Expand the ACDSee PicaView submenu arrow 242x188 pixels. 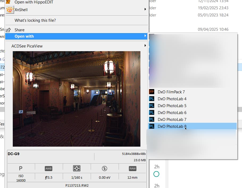145,46
